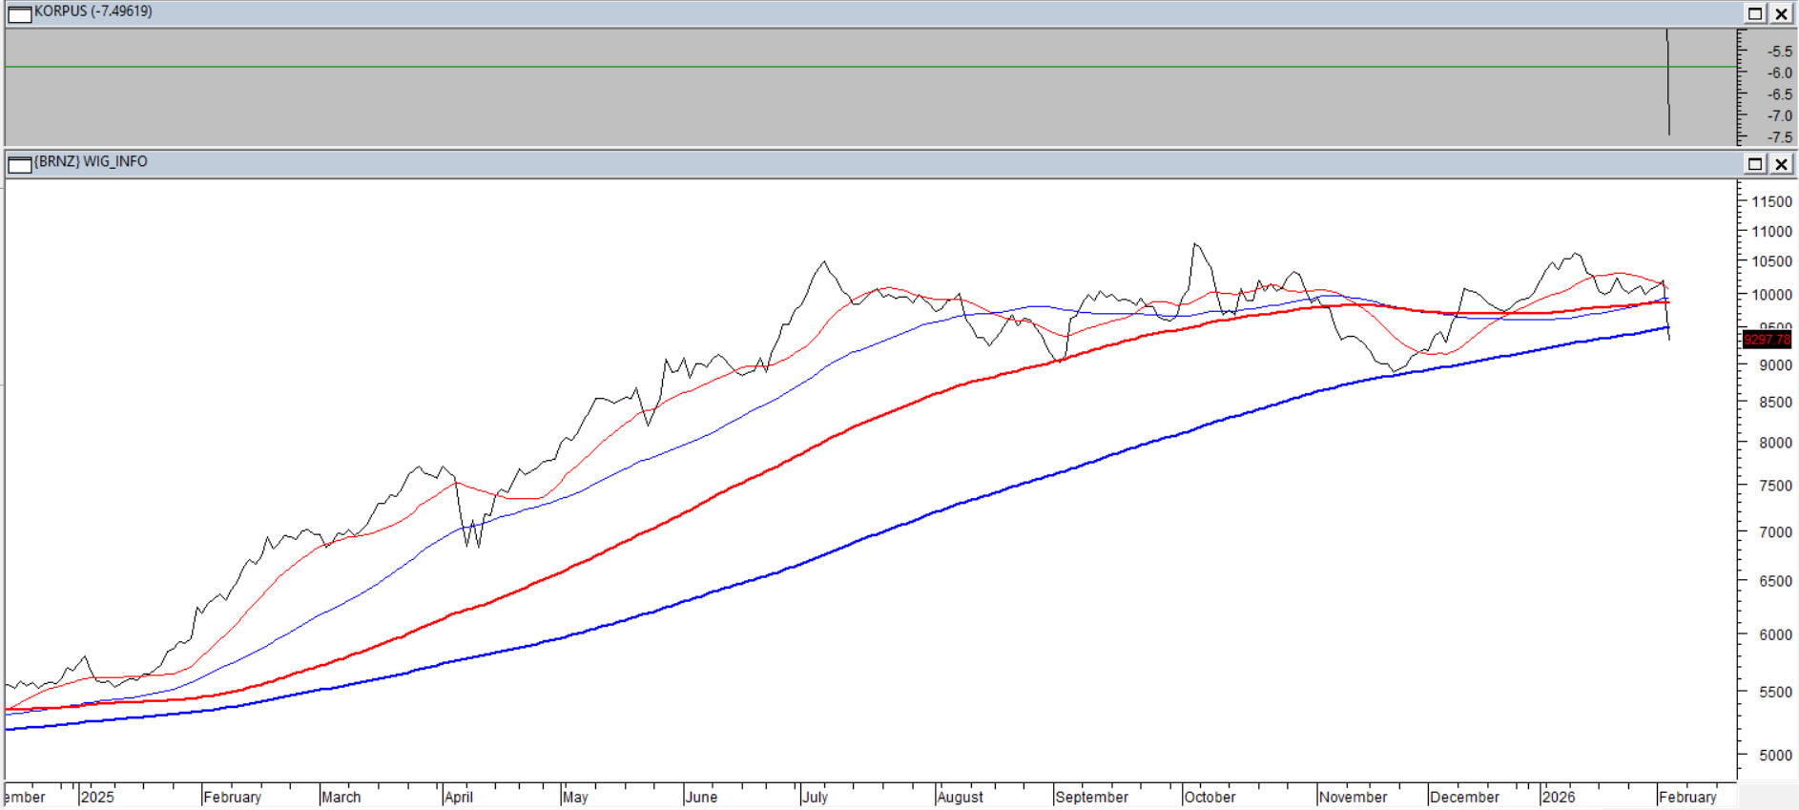Close the KORPUS indicator pane
Image resolution: width=1799 pixels, height=810 pixels.
click(x=1781, y=13)
